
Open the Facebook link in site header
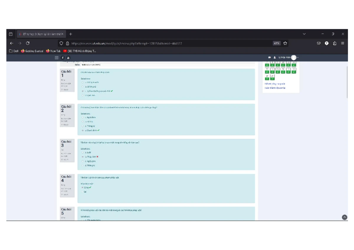(x=63, y=58)
